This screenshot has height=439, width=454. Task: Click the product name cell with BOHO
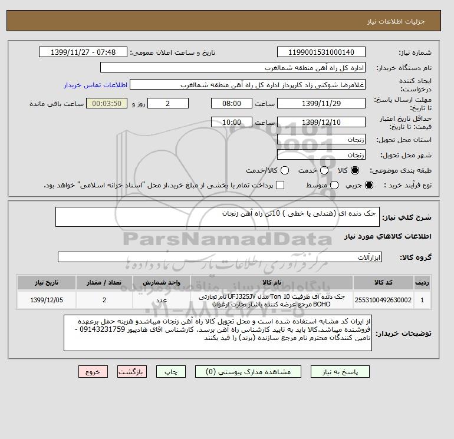click(272, 301)
